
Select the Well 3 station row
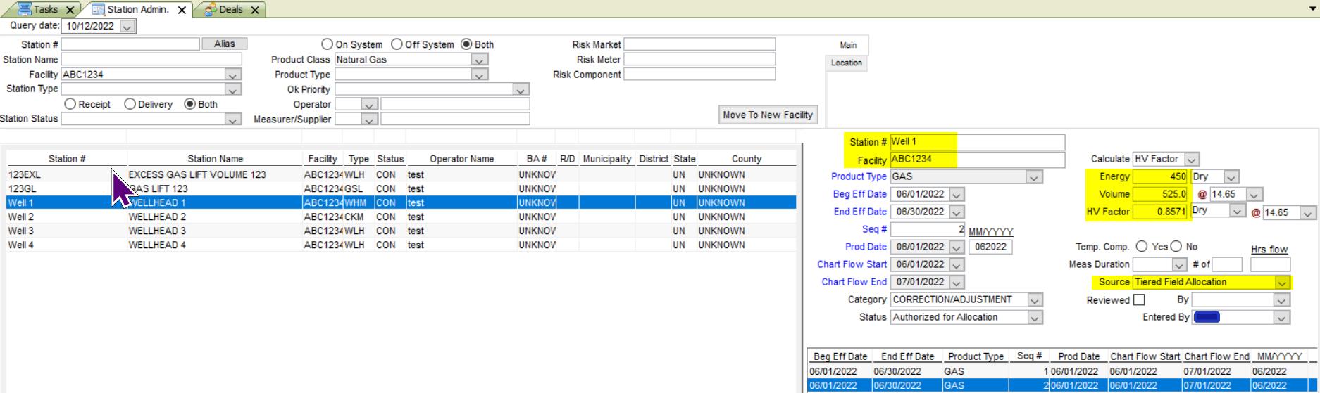(x=21, y=231)
